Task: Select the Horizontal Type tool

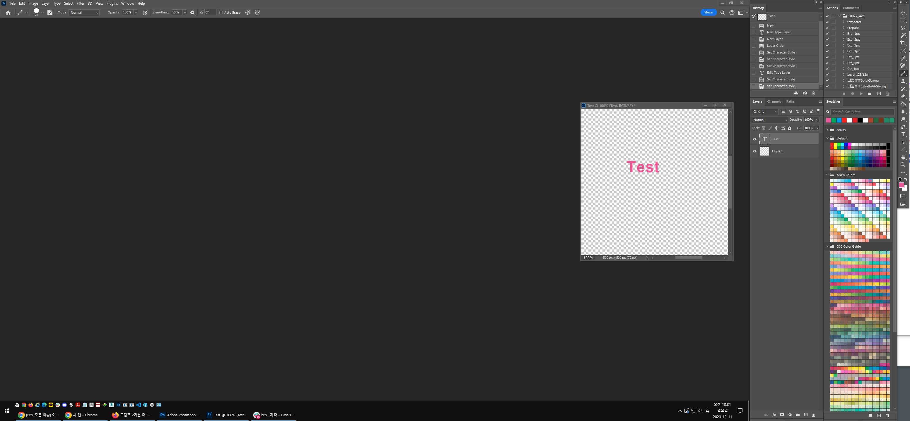Action: (904, 134)
